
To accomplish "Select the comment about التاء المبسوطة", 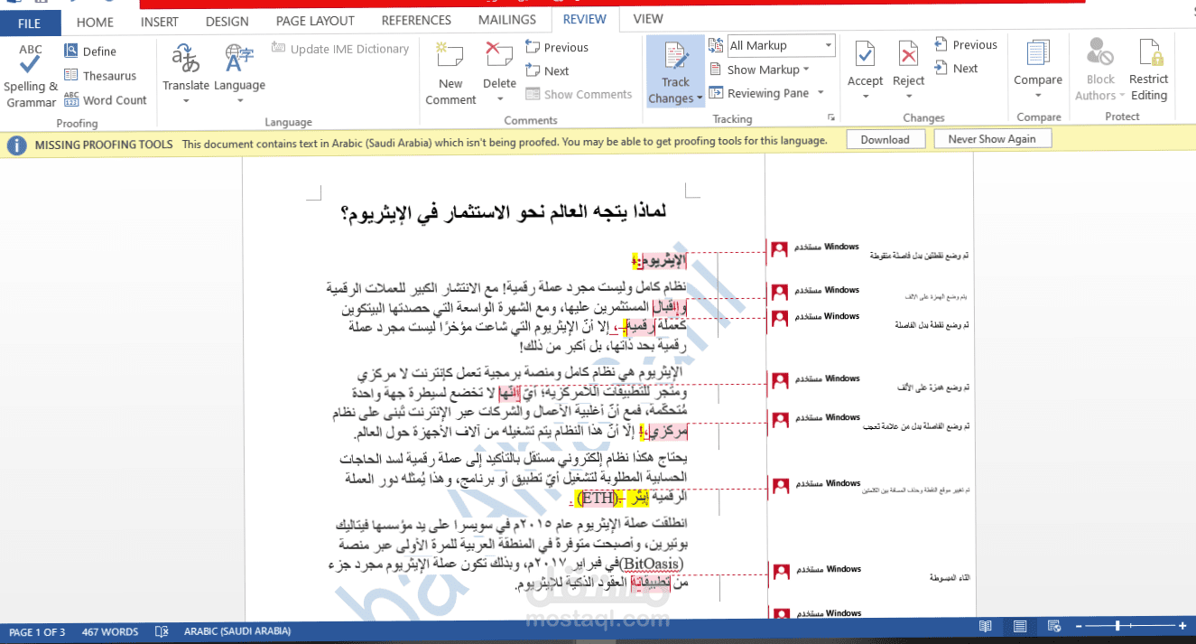I will point(868,573).
